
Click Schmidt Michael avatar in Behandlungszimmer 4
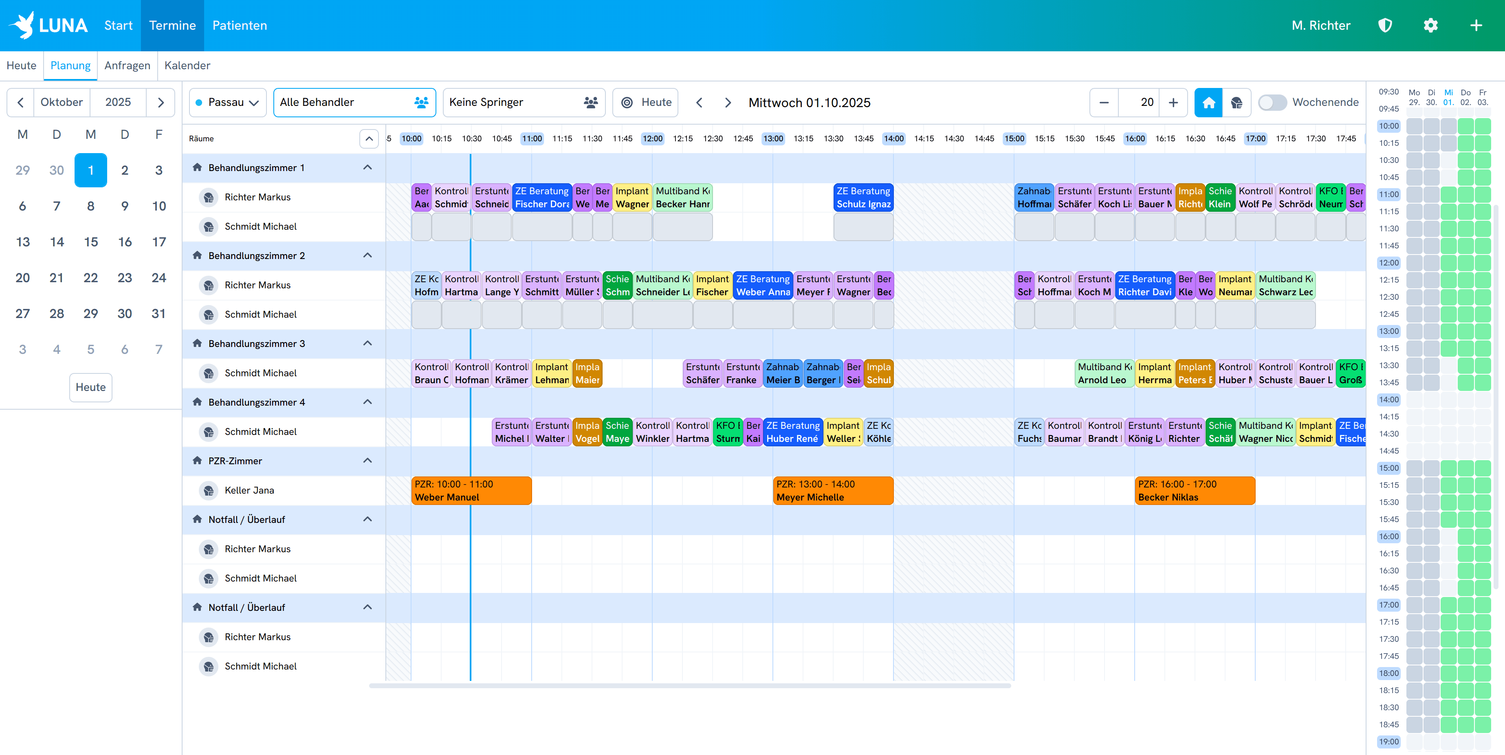[209, 432]
